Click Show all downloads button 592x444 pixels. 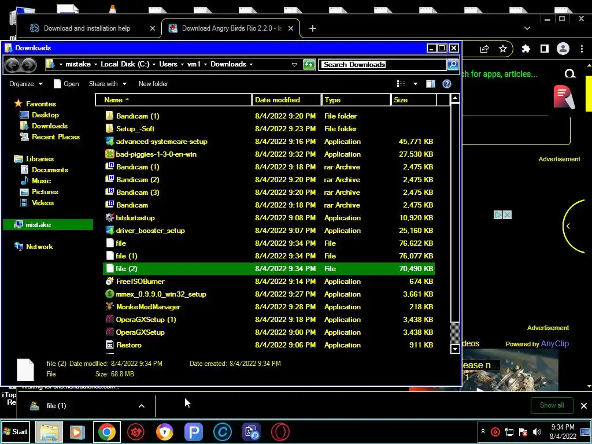pyautogui.click(x=552, y=405)
